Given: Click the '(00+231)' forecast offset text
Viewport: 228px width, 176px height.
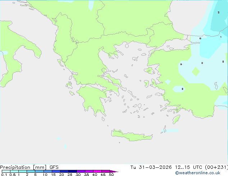Looking at the screenshot, I should (216, 167).
